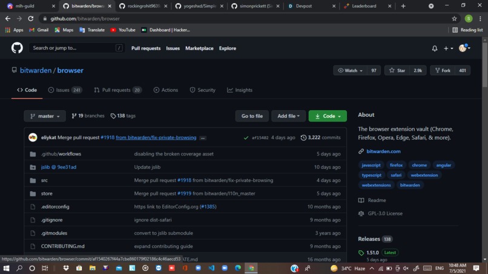Open the 1.51.0 latest release

tap(372, 253)
